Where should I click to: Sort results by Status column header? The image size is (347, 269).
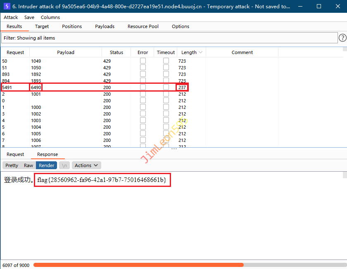coord(116,52)
